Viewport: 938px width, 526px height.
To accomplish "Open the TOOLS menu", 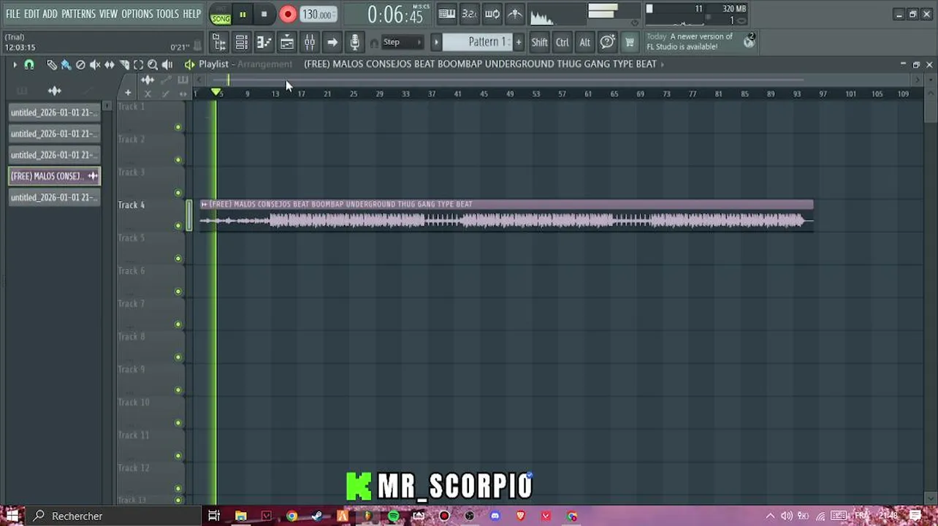I will tap(167, 14).
